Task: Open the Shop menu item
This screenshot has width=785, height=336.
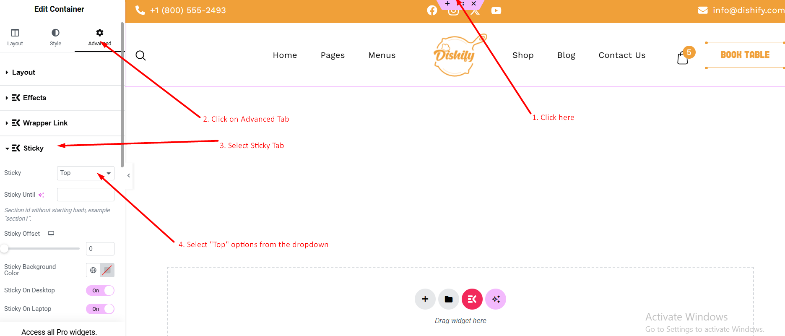Action: point(523,55)
